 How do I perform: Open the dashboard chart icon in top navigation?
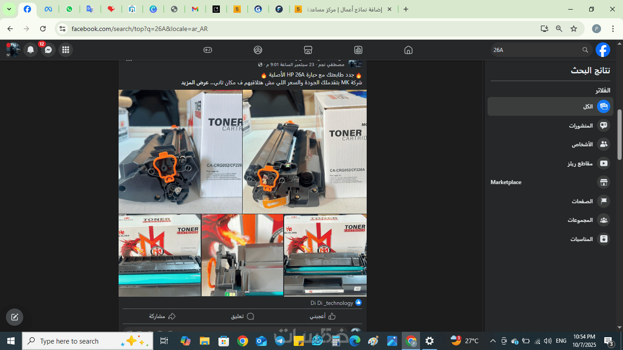[x=358, y=50]
